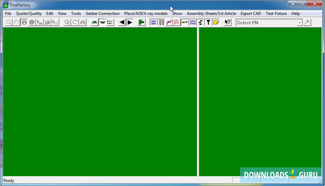This screenshot has width=325, height=186.
Task: Click the gray circle toolbar icon
Action: point(32,22)
